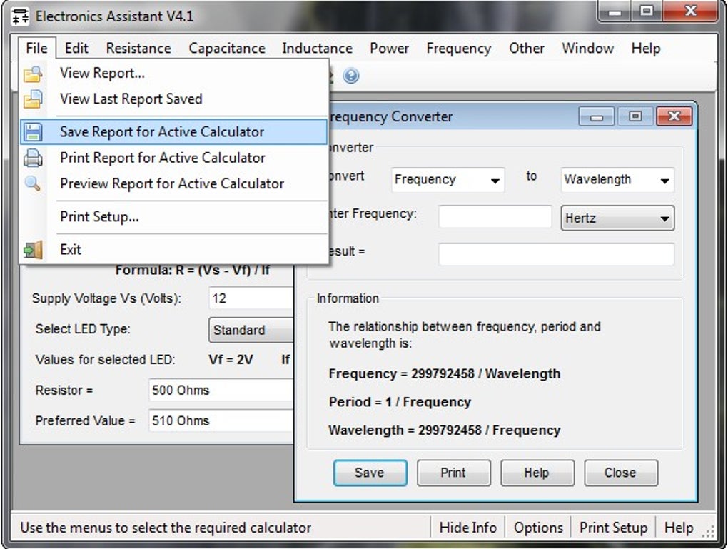Minimize the Frequency Converter window
Image resolution: width=728 pixels, height=549 pixels.
coord(597,116)
